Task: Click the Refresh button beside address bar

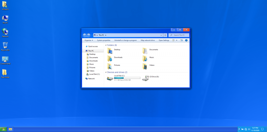Action: pyautogui.click(x=165, y=35)
